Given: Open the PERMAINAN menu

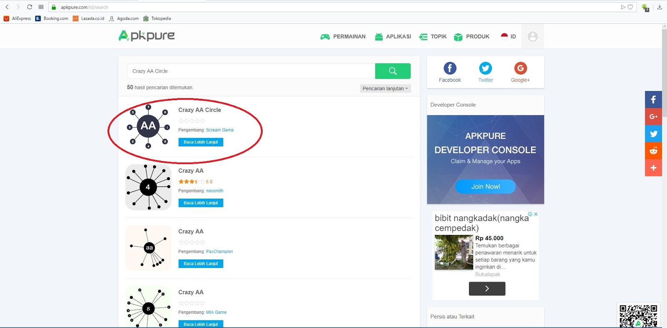Looking at the screenshot, I should pos(343,37).
